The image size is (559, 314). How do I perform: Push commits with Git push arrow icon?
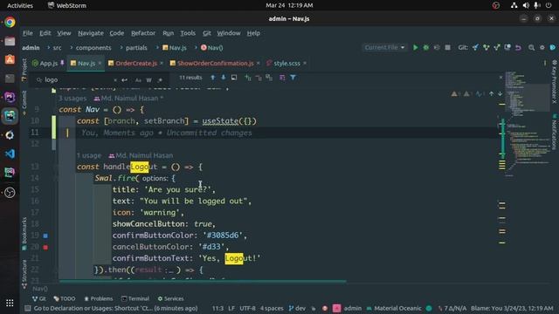click(497, 47)
